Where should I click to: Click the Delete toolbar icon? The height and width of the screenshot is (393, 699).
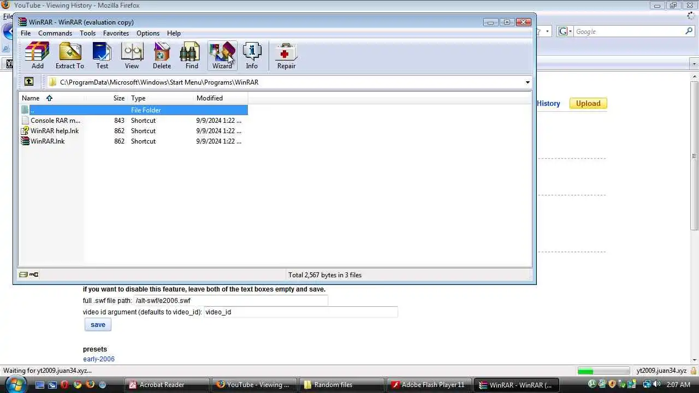coord(162,56)
